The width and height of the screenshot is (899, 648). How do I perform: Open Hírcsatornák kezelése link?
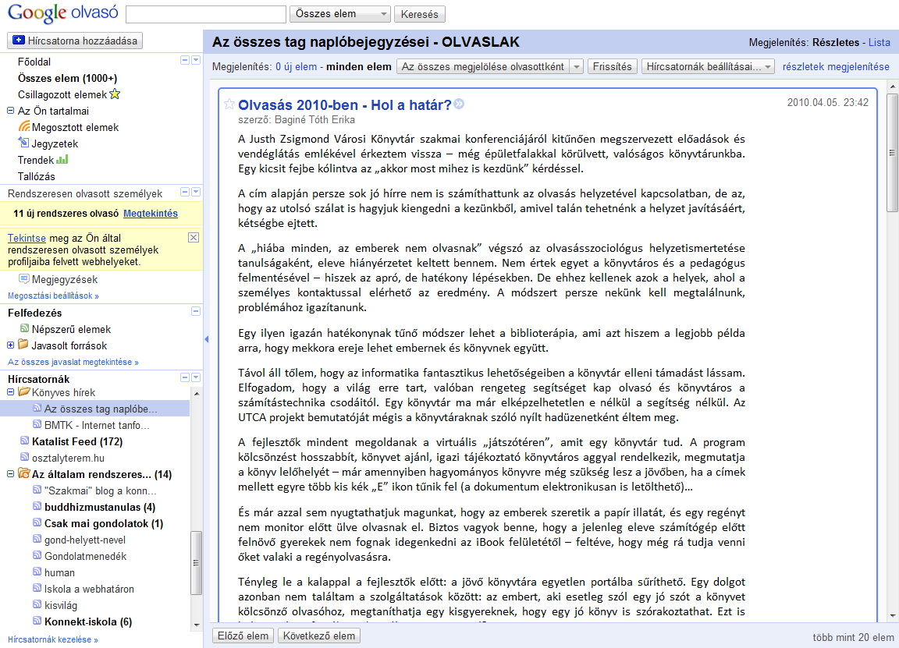(53, 639)
